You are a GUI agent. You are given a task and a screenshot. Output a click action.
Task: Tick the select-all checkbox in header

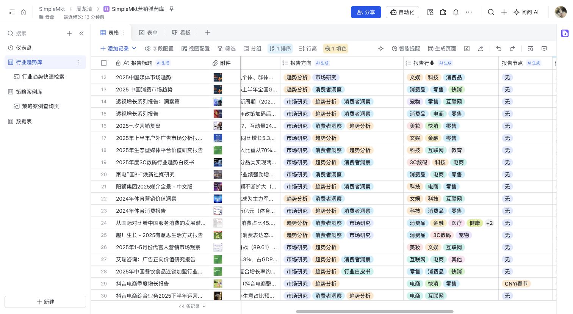coord(104,63)
